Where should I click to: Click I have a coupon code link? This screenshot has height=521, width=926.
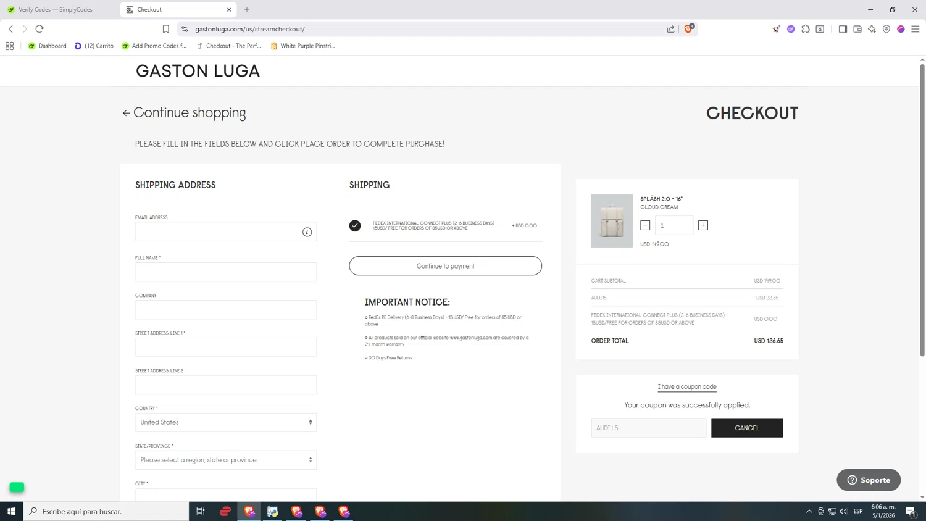pyautogui.click(x=687, y=386)
